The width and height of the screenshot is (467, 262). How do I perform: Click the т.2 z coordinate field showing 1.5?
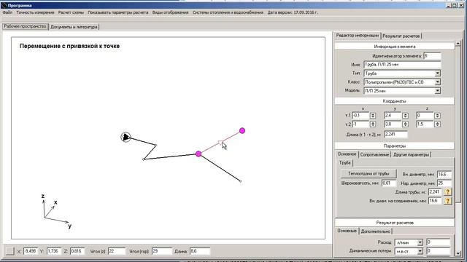click(x=425, y=124)
